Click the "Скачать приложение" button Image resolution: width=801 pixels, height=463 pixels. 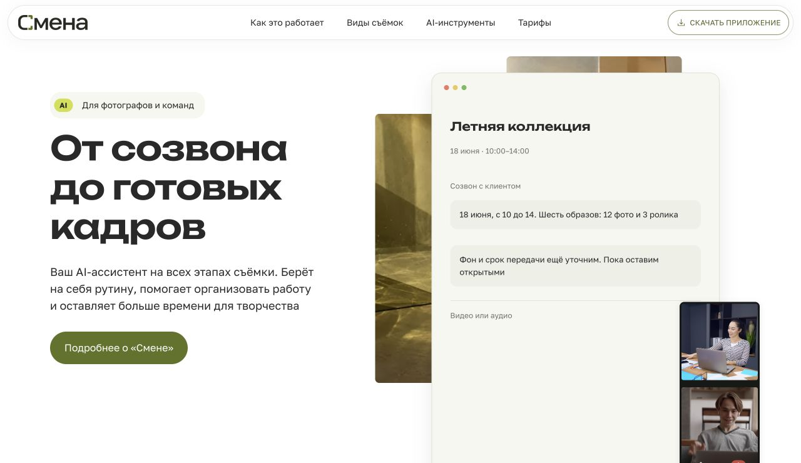[x=728, y=23]
